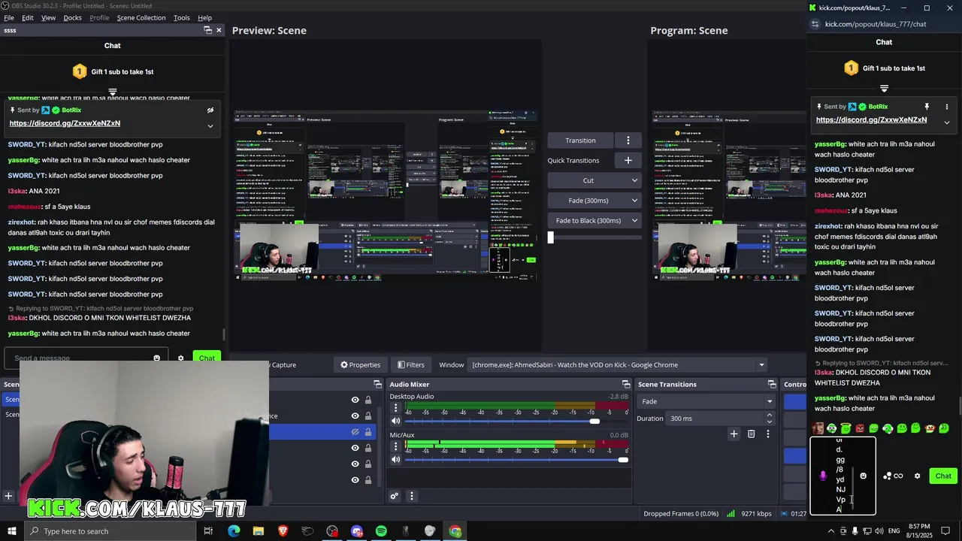
Task: Open Mic/Aux options three-dot menu
Action: tap(396, 446)
